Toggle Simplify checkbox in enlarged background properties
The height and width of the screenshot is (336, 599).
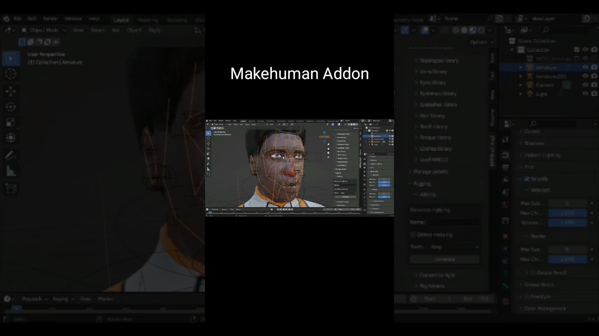pos(527,179)
